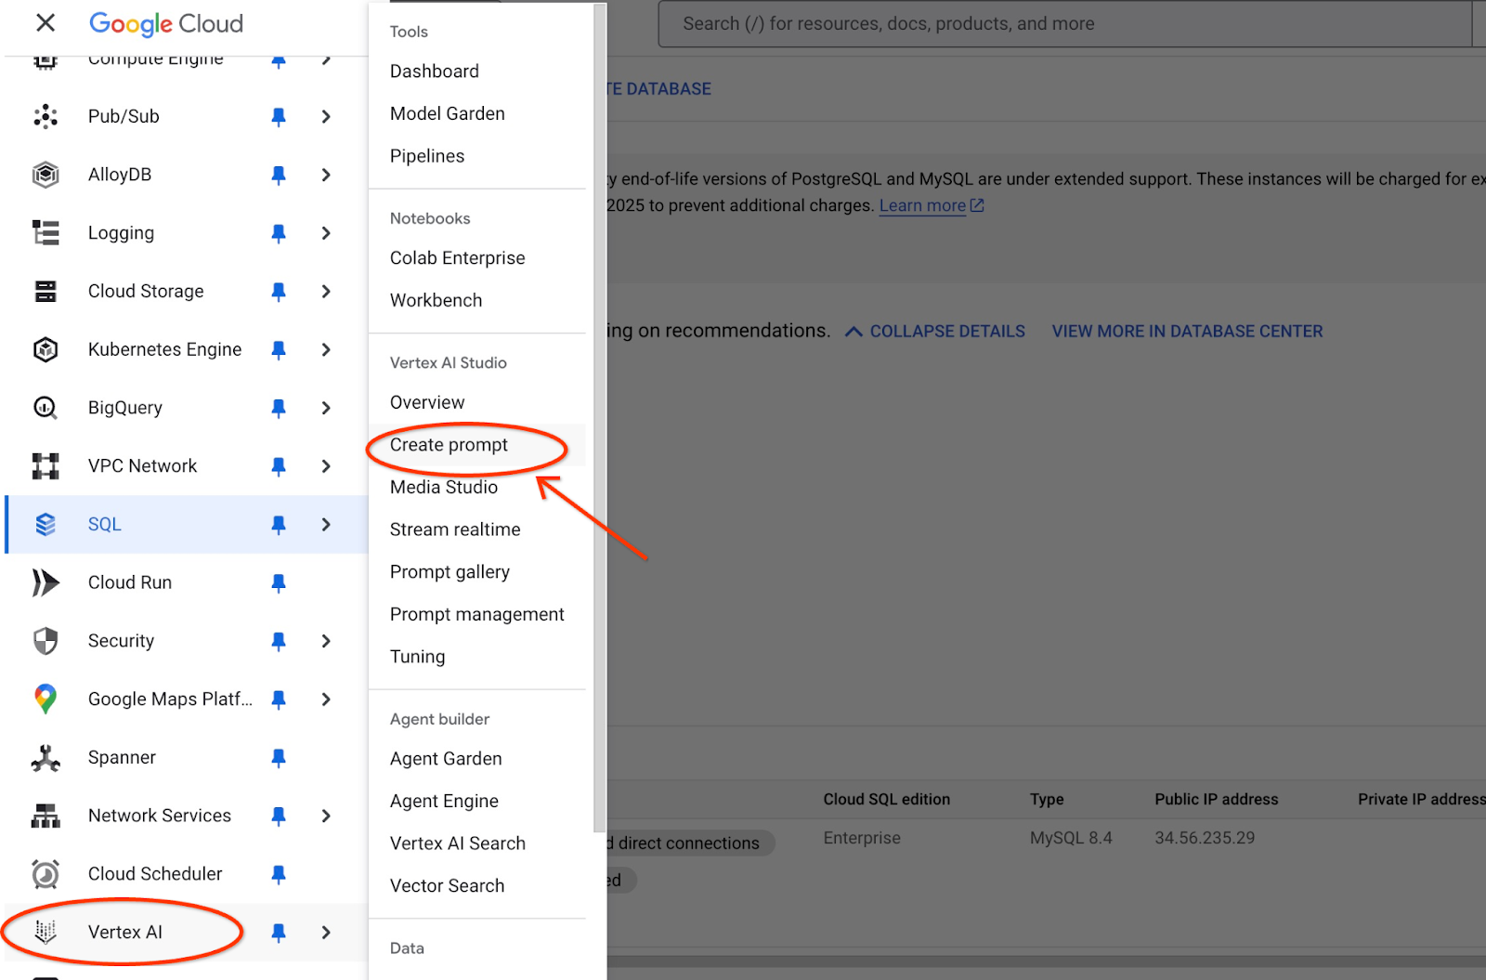
Task: Click the Cloud Run arrow icon
Action: coord(46,582)
